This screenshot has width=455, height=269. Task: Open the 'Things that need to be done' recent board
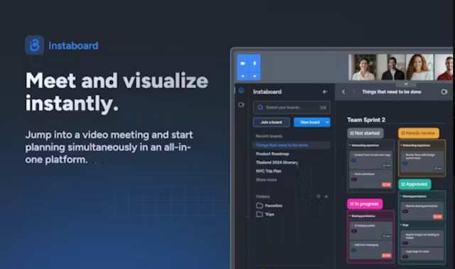tap(291, 145)
